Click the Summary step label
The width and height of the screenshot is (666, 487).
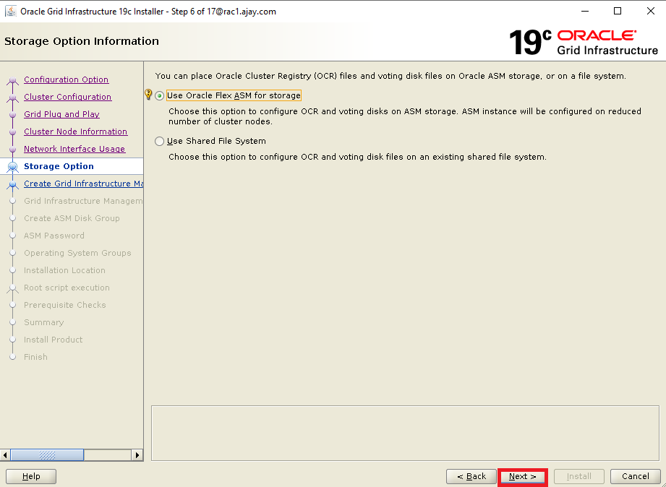coord(43,323)
